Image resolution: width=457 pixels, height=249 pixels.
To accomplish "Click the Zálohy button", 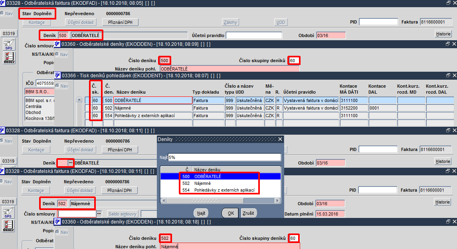I will pyautogui.click(x=230, y=22).
